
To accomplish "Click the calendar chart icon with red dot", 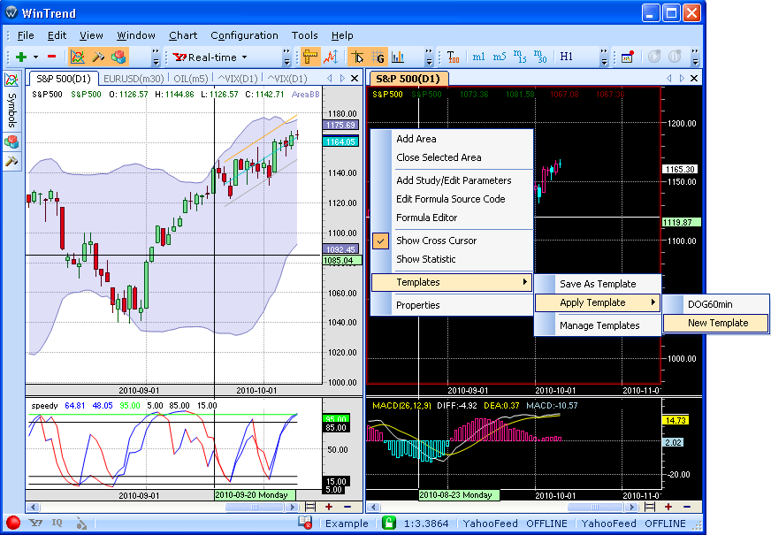I will (x=628, y=57).
